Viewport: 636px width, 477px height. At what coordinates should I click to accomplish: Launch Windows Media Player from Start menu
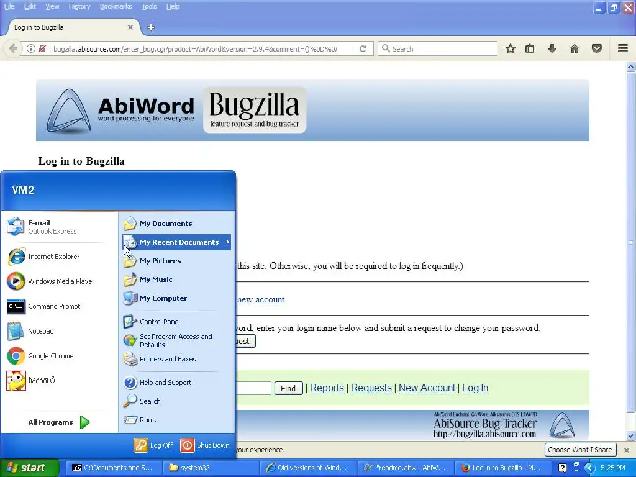click(57, 281)
